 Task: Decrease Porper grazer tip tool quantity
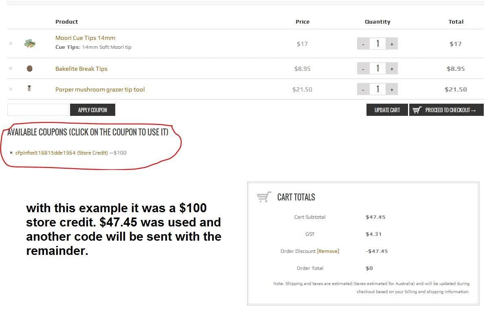[x=363, y=89]
